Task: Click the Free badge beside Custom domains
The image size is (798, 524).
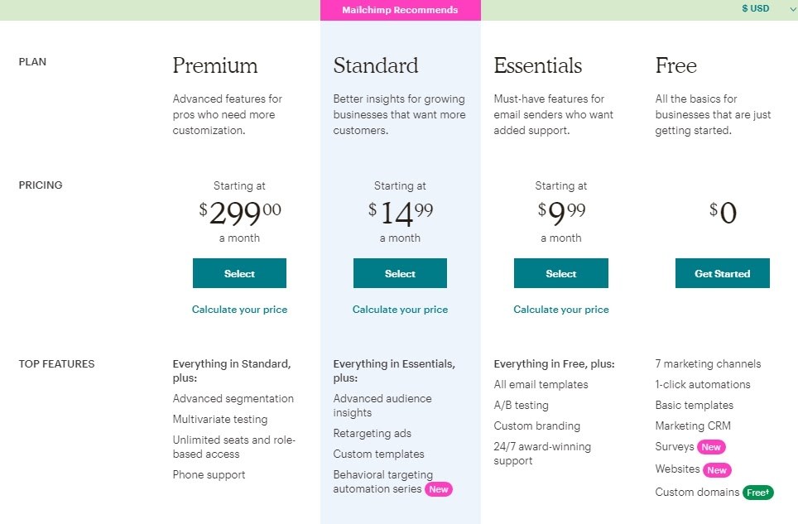Action: [x=757, y=493]
